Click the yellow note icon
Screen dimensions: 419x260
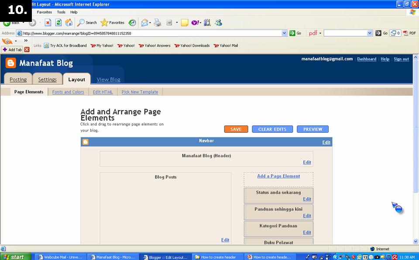coord(184,23)
